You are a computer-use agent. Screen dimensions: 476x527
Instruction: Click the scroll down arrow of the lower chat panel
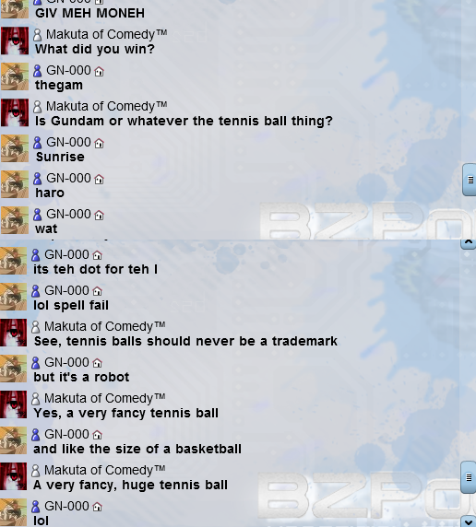(x=469, y=521)
